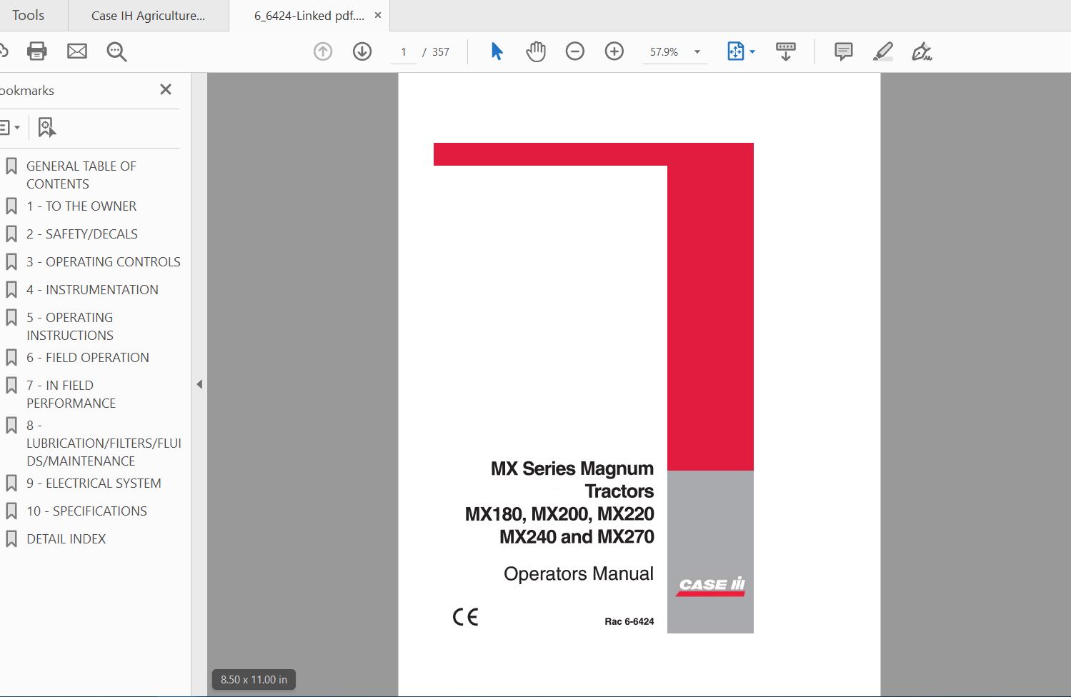Zoom in with plus icon
This screenshot has height=697, width=1071.
pos(614,51)
